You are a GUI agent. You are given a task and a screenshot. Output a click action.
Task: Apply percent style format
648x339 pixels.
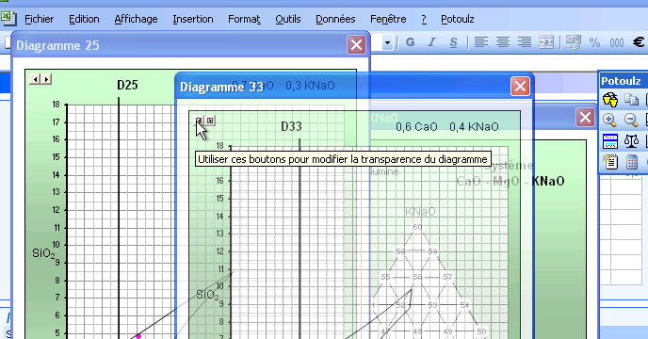[x=594, y=42]
